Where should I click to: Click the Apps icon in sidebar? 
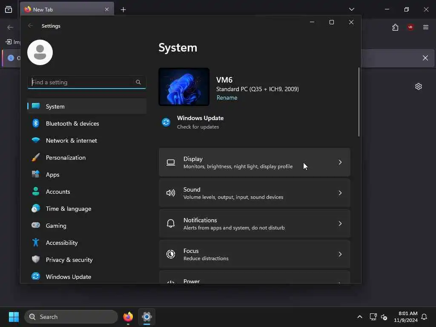(x=36, y=174)
